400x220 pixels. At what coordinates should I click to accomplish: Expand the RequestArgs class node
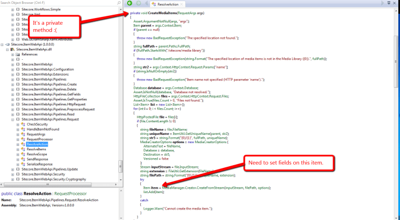coord(17,134)
